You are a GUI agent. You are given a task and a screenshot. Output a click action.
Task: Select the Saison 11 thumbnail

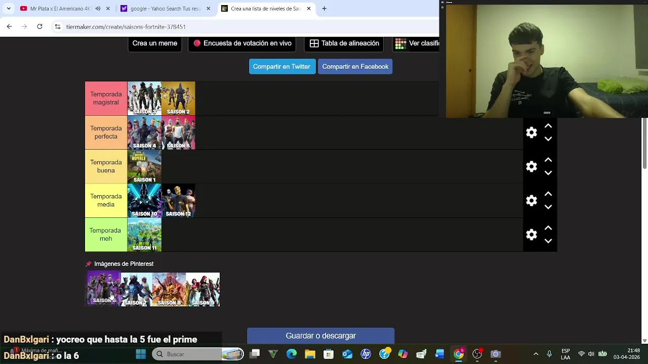144,235
